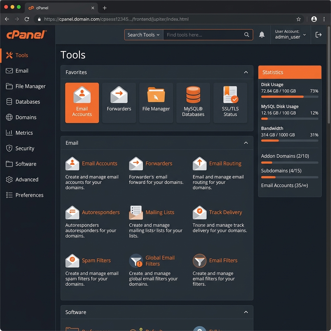Click the Forwarders envelope icon in Email section
This screenshot has height=331, width=331.
pos(136,164)
